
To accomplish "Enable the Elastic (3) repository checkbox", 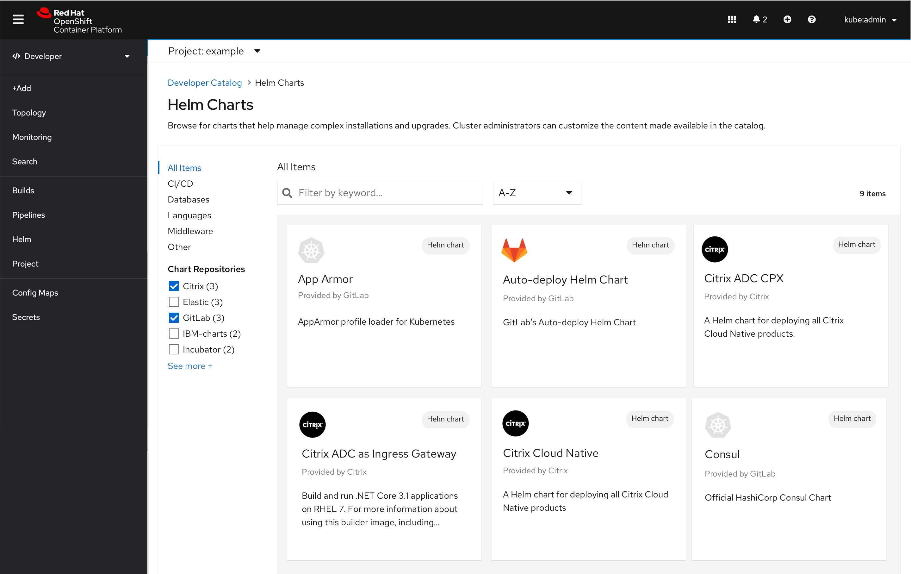I will [173, 302].
